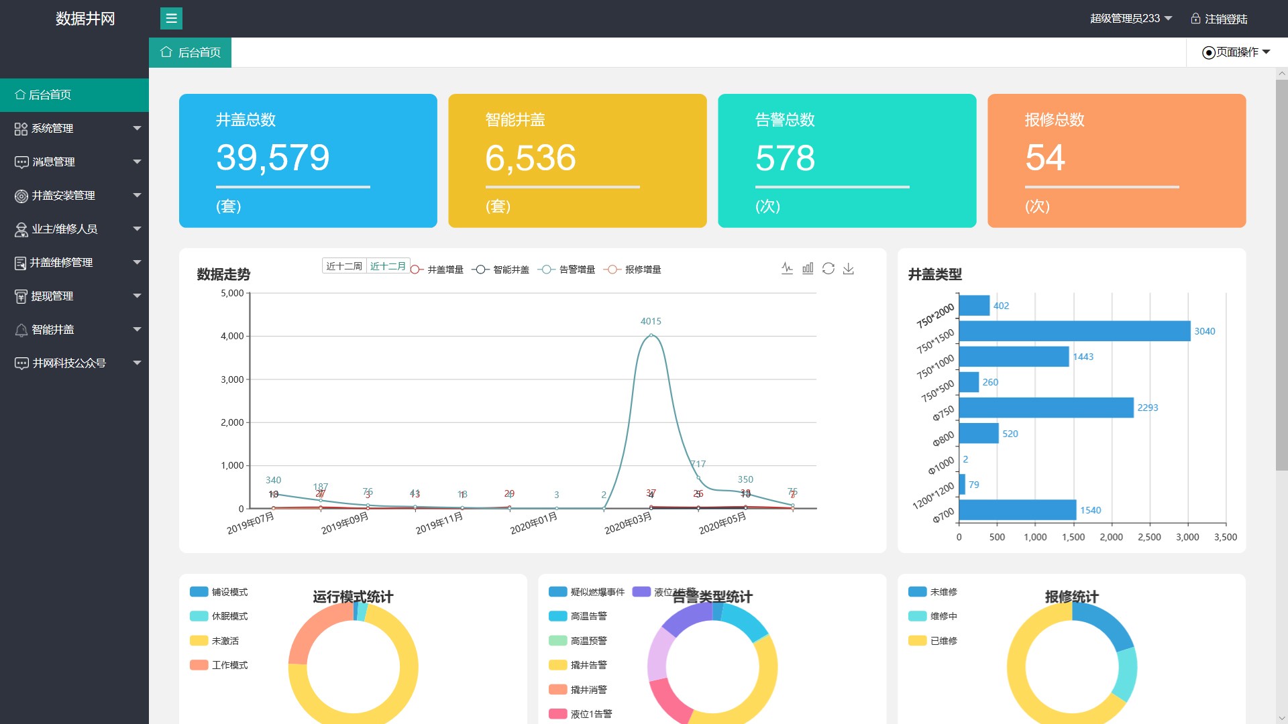Click the 休眠模式 legend color swatch
This screenshot has width=1288, height=724.
[199, 616]
